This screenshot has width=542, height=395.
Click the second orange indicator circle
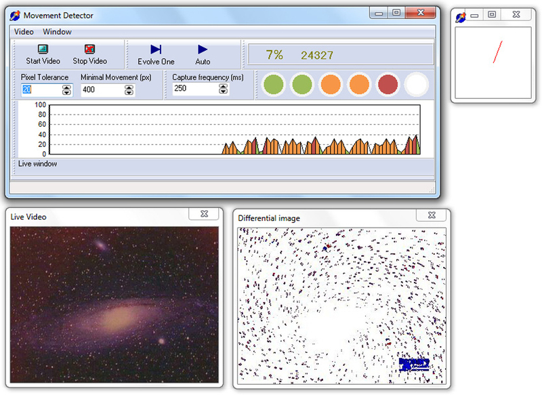pyautogui.click(x=360, y=84)
